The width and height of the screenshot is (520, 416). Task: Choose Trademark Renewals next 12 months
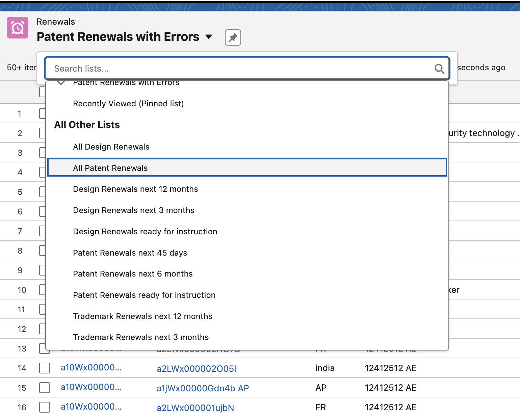click(x=142, y=316)
